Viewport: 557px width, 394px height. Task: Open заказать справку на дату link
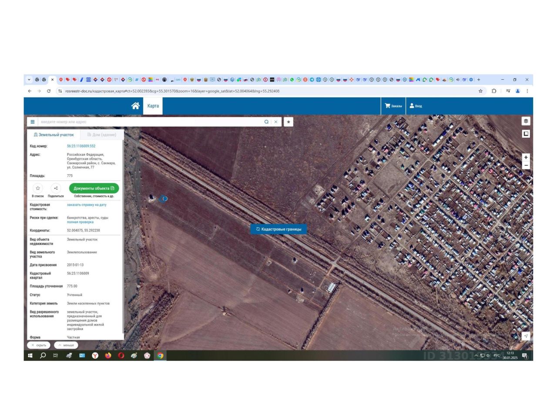(x=87, y=205)
